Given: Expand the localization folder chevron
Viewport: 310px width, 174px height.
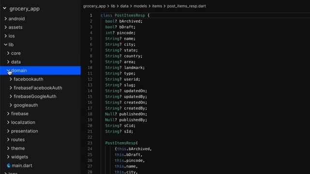Looking at the screenshot, I should click(x=8, y=122).
